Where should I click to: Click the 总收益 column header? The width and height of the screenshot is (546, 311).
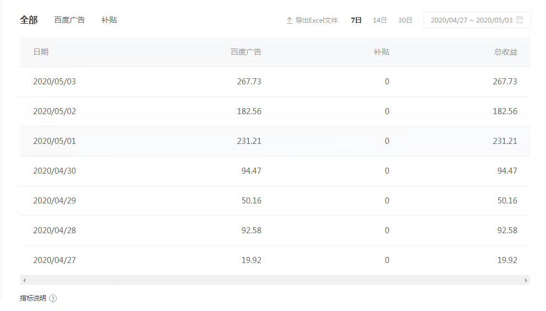pyautogui.click(x=505, y=52)
